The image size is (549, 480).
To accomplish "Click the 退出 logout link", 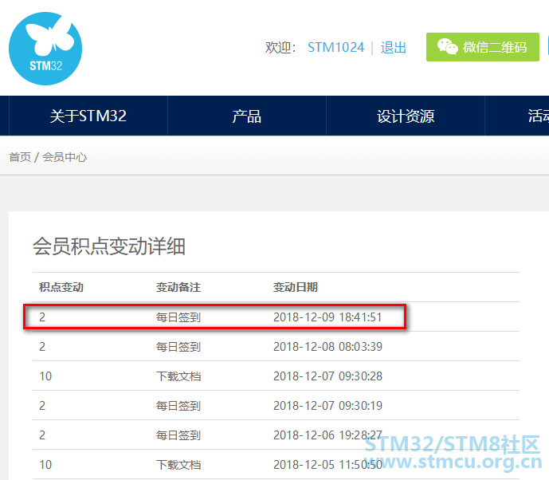I will [x=393, y=47].
